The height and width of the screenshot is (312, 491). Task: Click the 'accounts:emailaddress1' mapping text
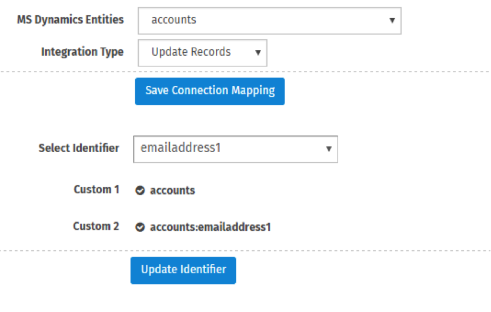pos(211,227)
